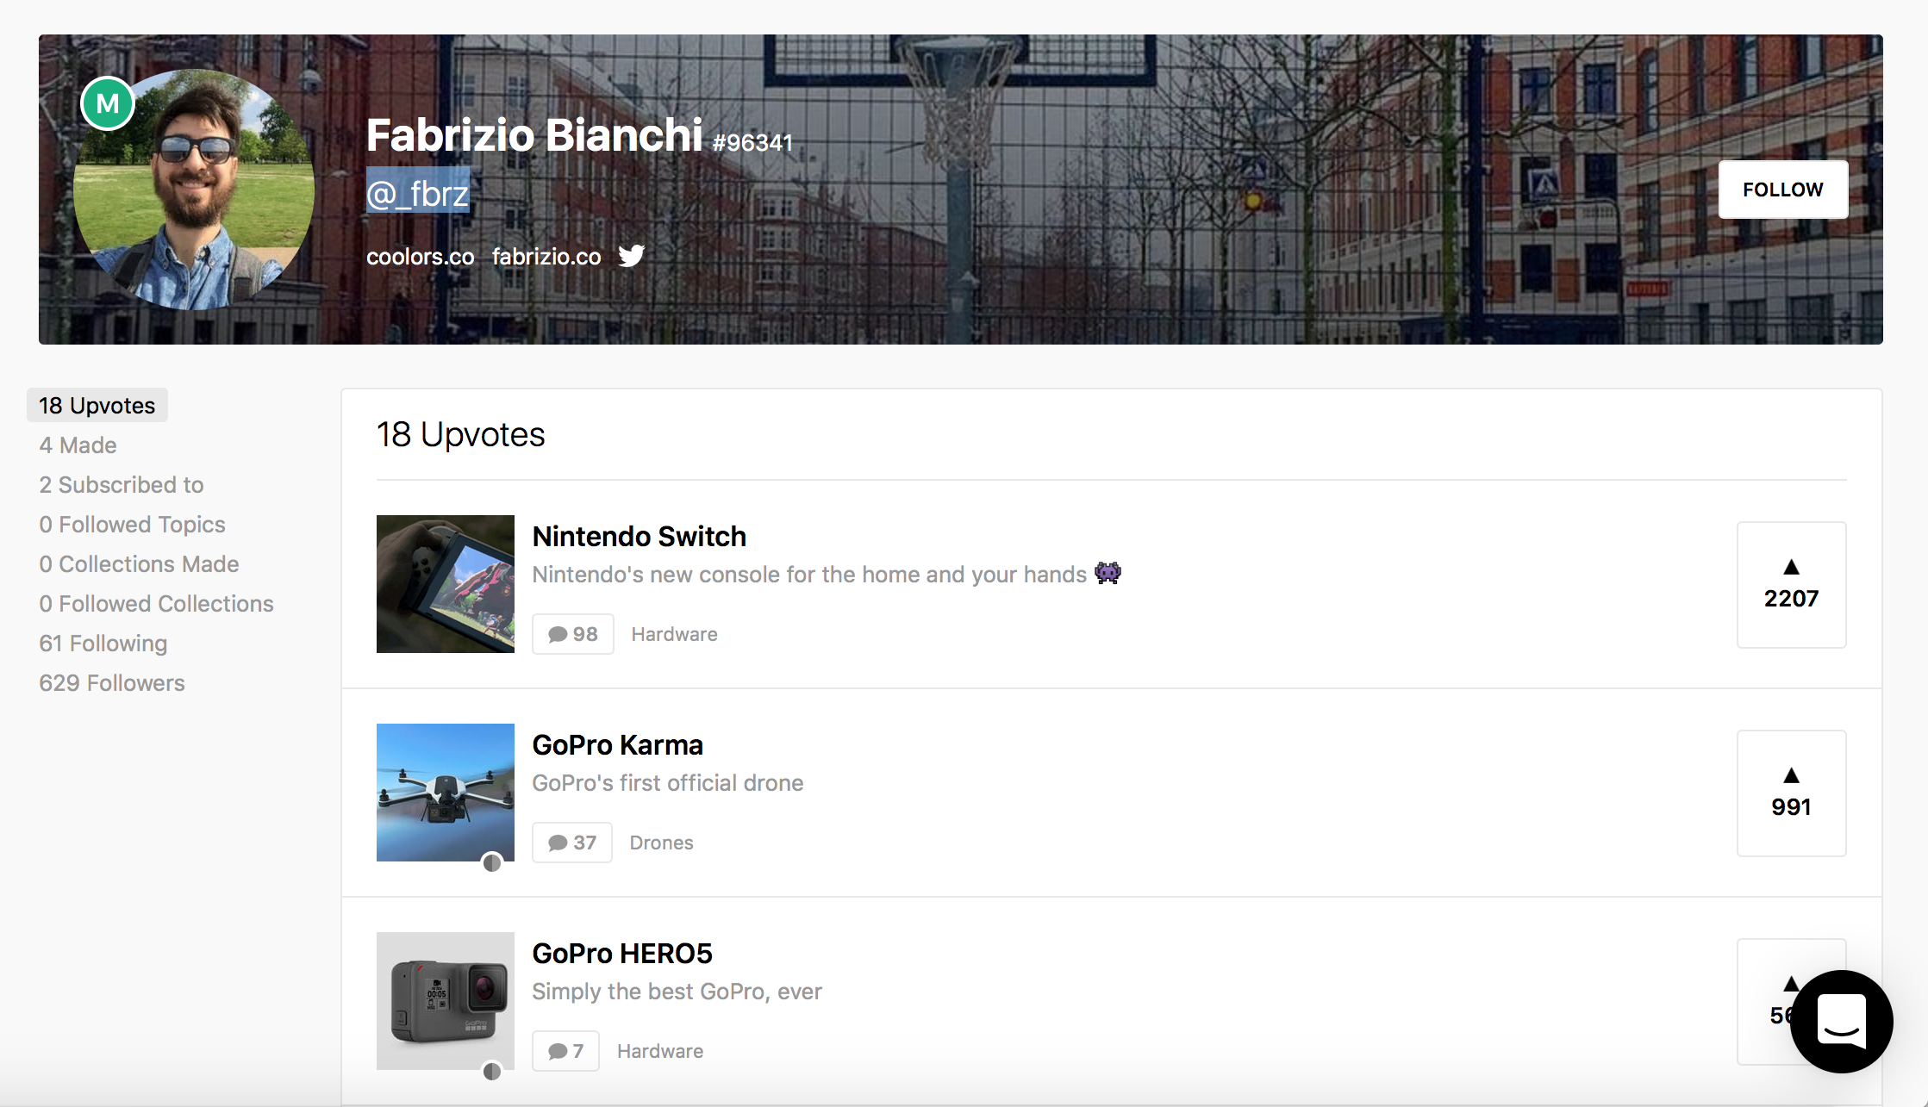Click the Hardware topic tag under GoPro HERO5
Viewport: 1928px width, 1107px height.
click(660, 1051)
